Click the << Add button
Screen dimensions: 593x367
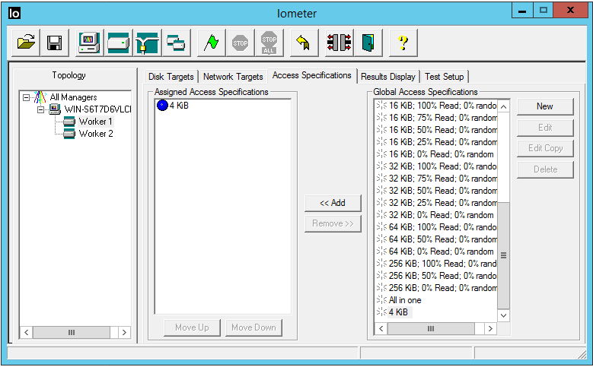tap(333, 203)
